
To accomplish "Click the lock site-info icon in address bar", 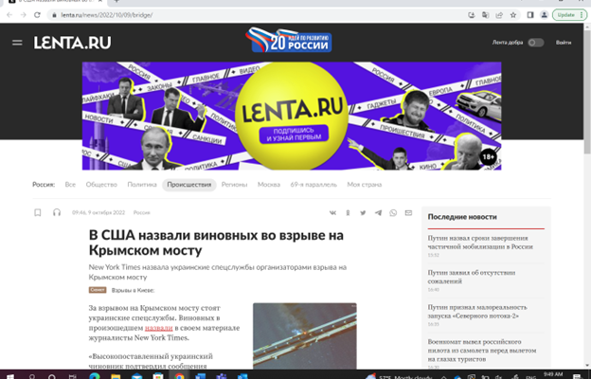I will pos(54,15).
